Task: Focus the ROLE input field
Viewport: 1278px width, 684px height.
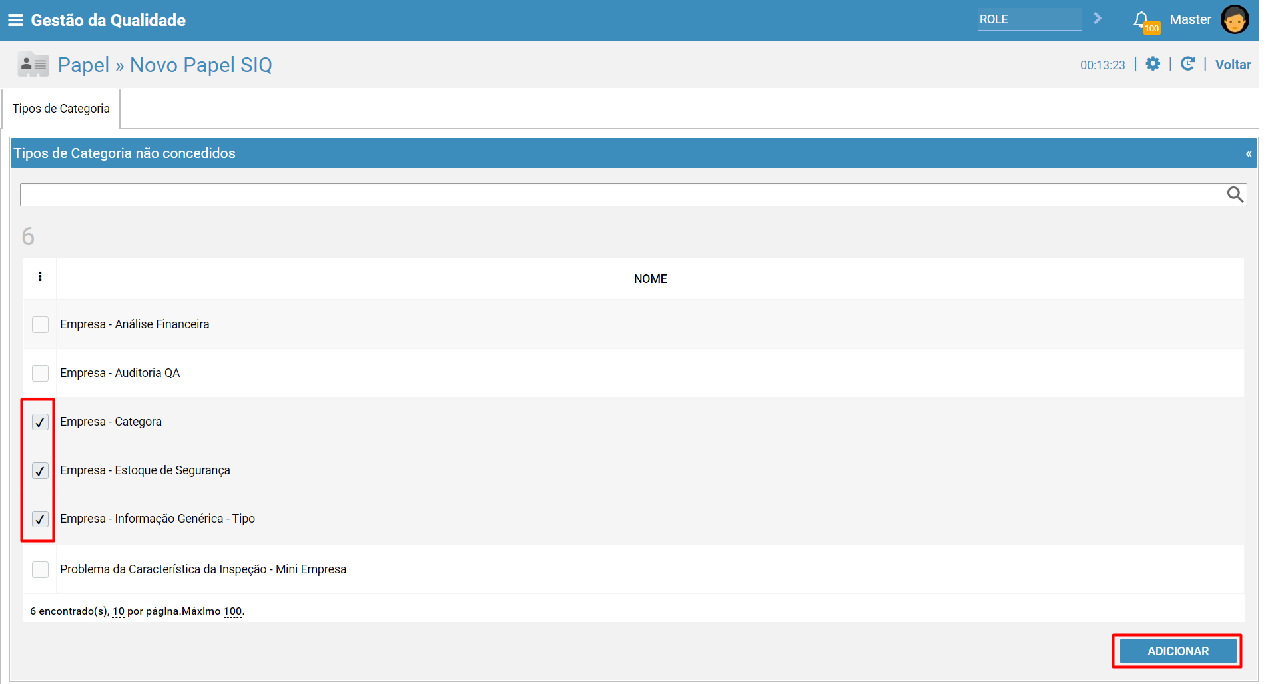Action: [1029, 19]
